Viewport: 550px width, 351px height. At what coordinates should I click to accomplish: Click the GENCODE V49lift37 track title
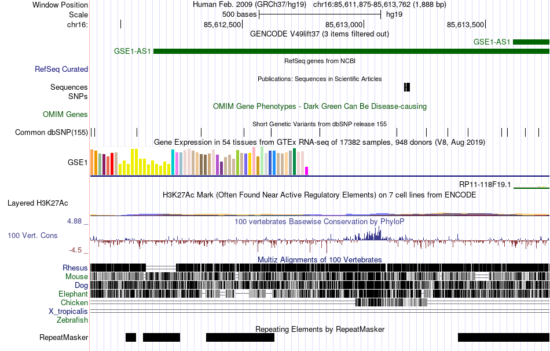coord(320,34)
